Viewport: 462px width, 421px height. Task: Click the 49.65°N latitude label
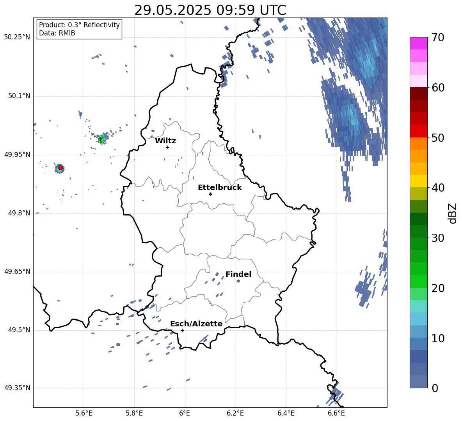17,271
